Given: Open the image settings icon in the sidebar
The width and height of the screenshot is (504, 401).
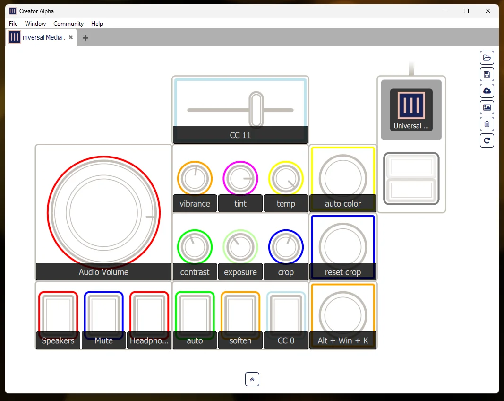Looking at the screenshot, I should 487,107.
